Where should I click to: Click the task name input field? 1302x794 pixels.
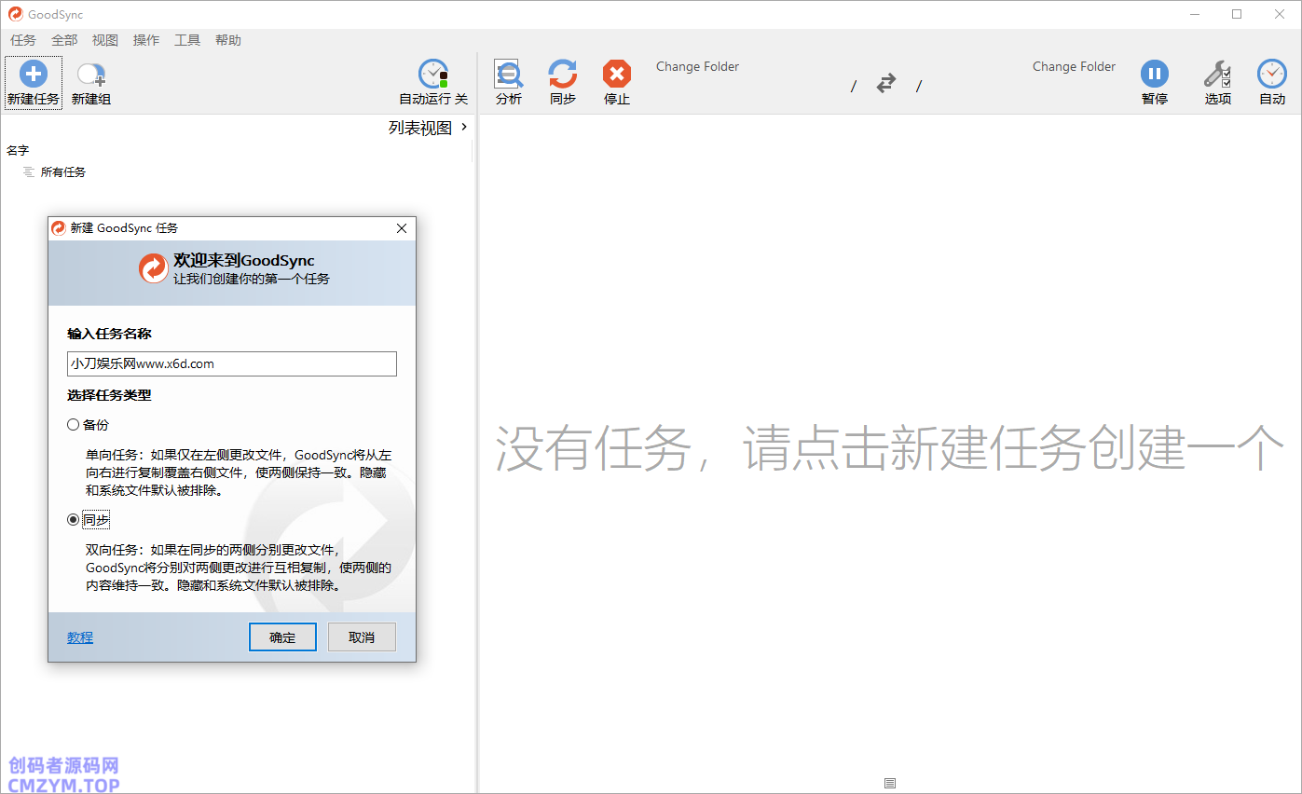[x=232, y=364]
